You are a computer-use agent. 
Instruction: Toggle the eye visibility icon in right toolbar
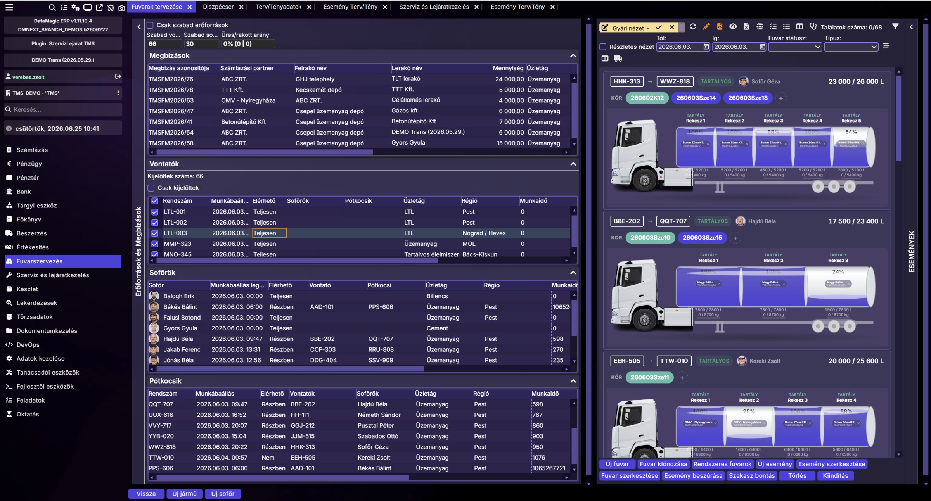pyautogui.click(x=733, y=26)
